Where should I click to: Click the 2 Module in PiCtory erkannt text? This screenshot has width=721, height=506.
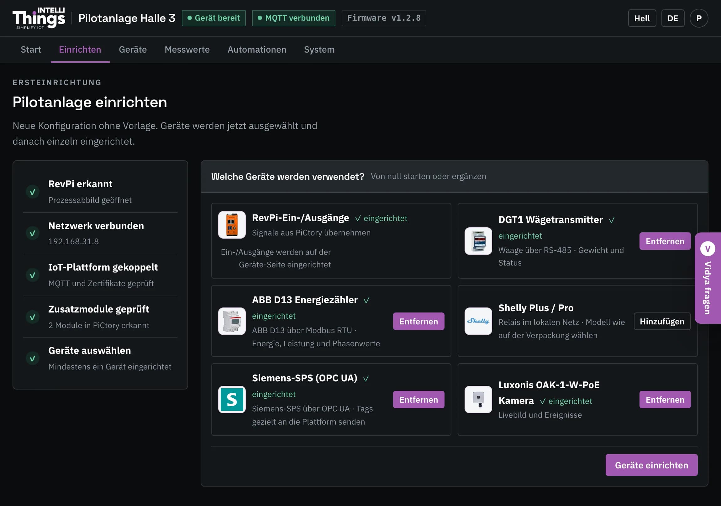pos(99,325)
